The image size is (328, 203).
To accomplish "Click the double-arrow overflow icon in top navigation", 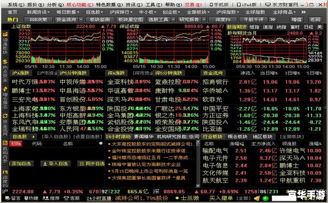I will [x=303, y=12].
